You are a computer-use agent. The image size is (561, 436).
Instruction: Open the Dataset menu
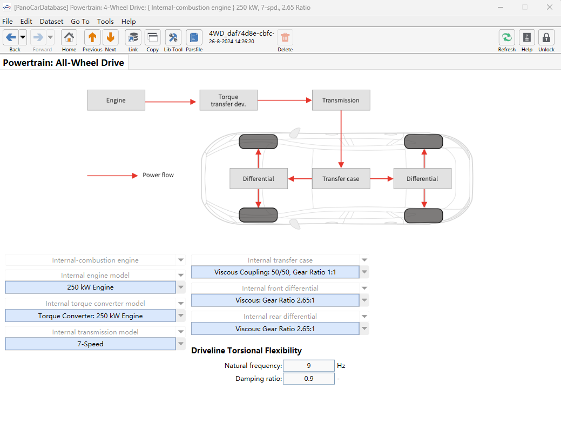pyautogui.click(x=51, y=22)
